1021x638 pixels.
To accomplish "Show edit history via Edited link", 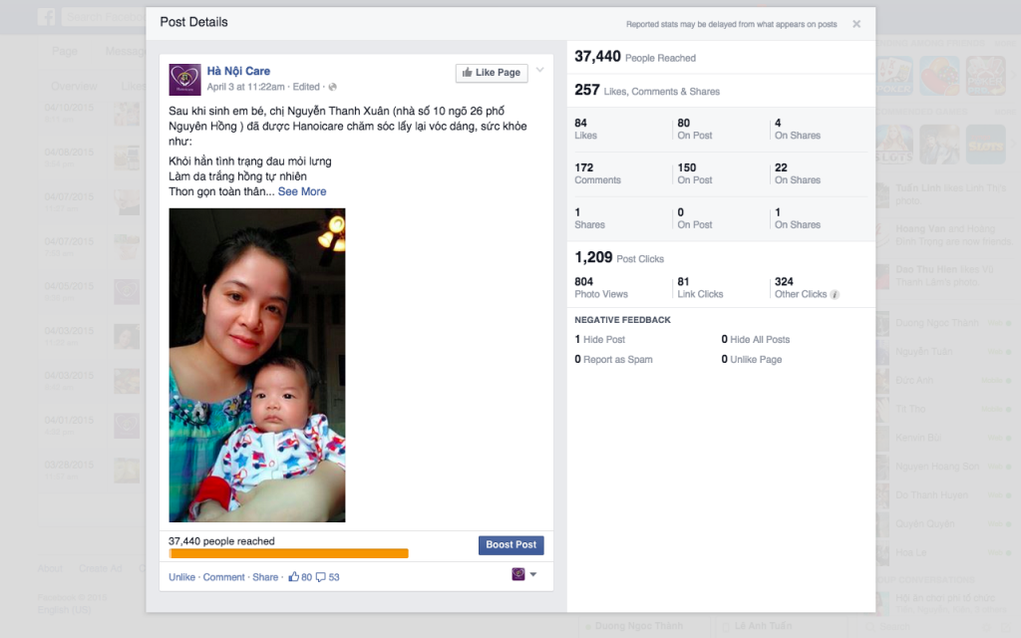I will 306,87.
